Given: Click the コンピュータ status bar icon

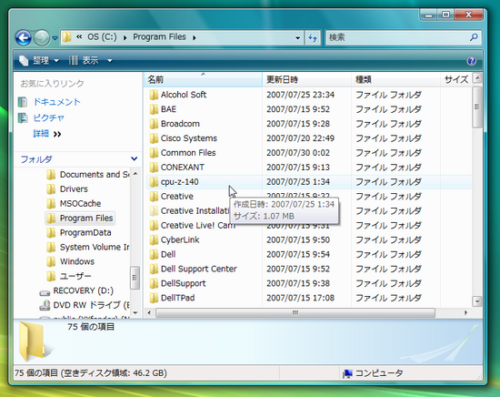Looking at the screenshot, I should click(x=347, y=373).
